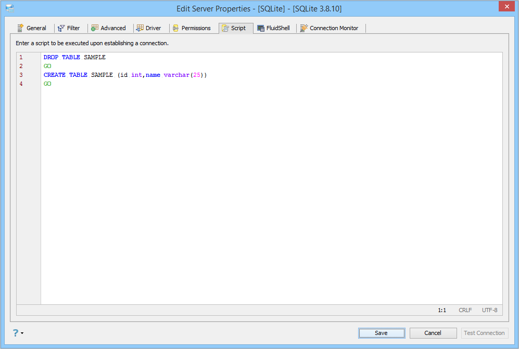519x349 pixels.
Task: Click the Test Connection button
Action: click(484, 333)
